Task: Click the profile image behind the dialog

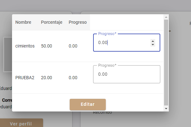Action: [8, 54]
